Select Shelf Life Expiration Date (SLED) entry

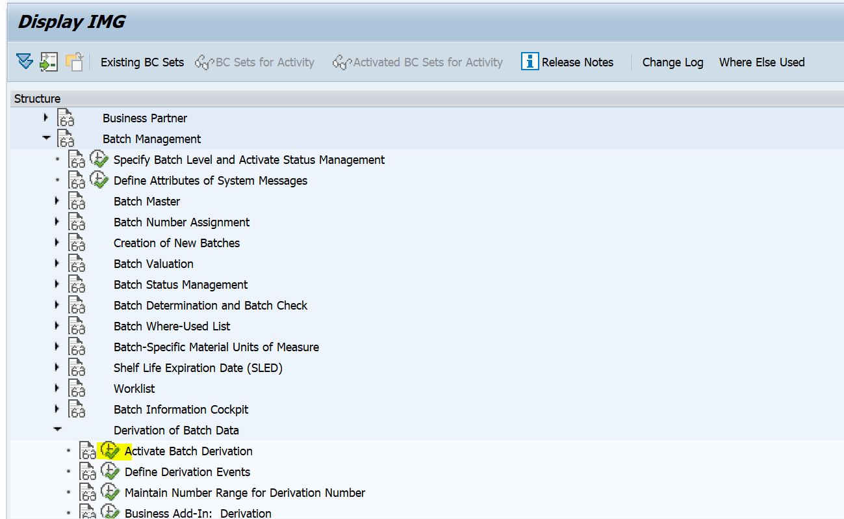pos(198,367)
